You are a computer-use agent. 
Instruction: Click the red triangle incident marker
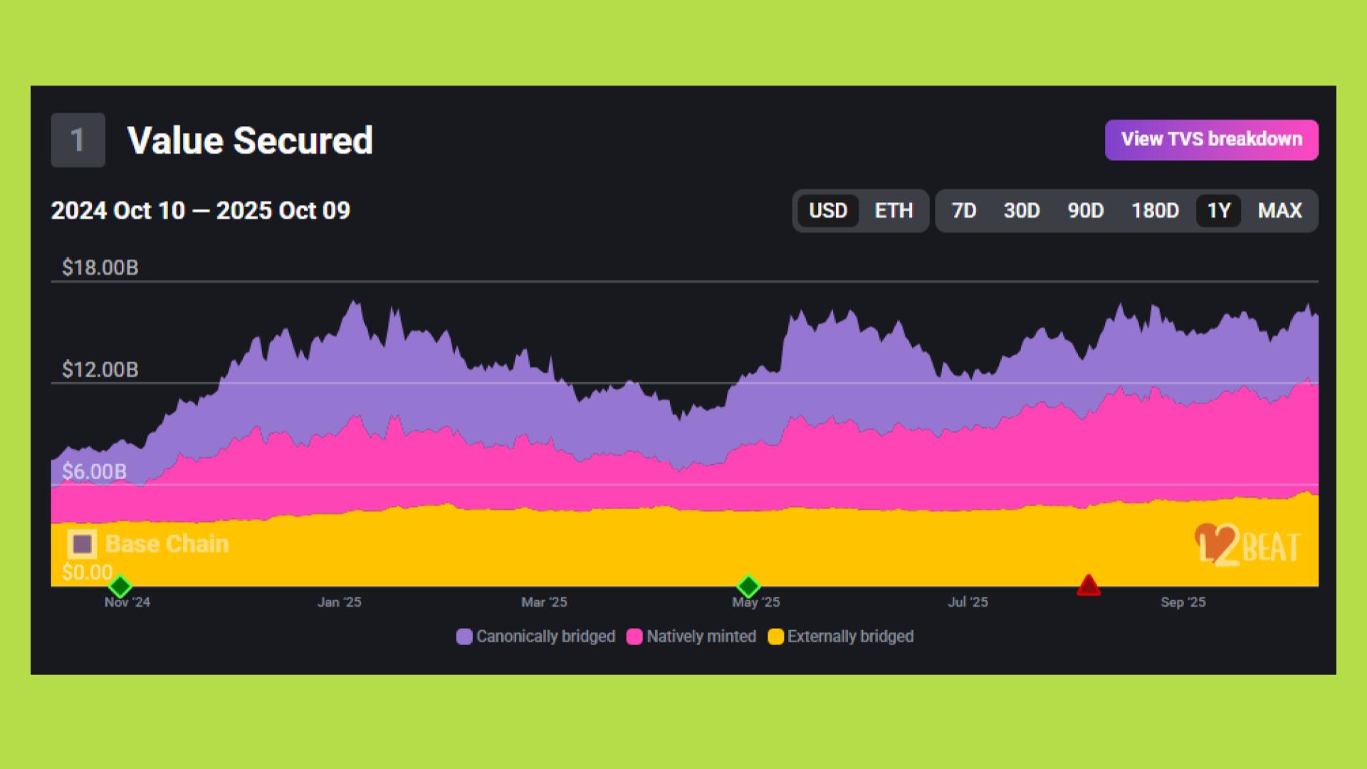(1089, 585)
